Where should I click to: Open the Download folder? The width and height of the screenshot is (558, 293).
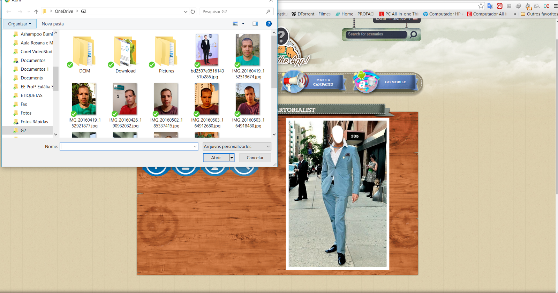tap(126, 54)
